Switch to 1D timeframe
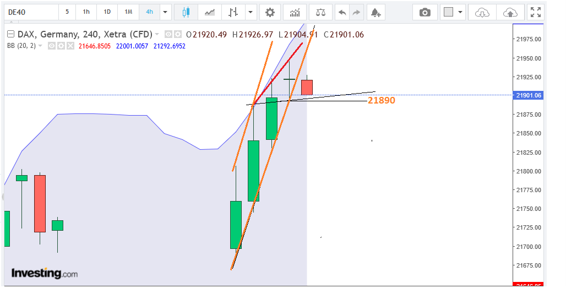 pyautogui.click(x=107, y=12)
